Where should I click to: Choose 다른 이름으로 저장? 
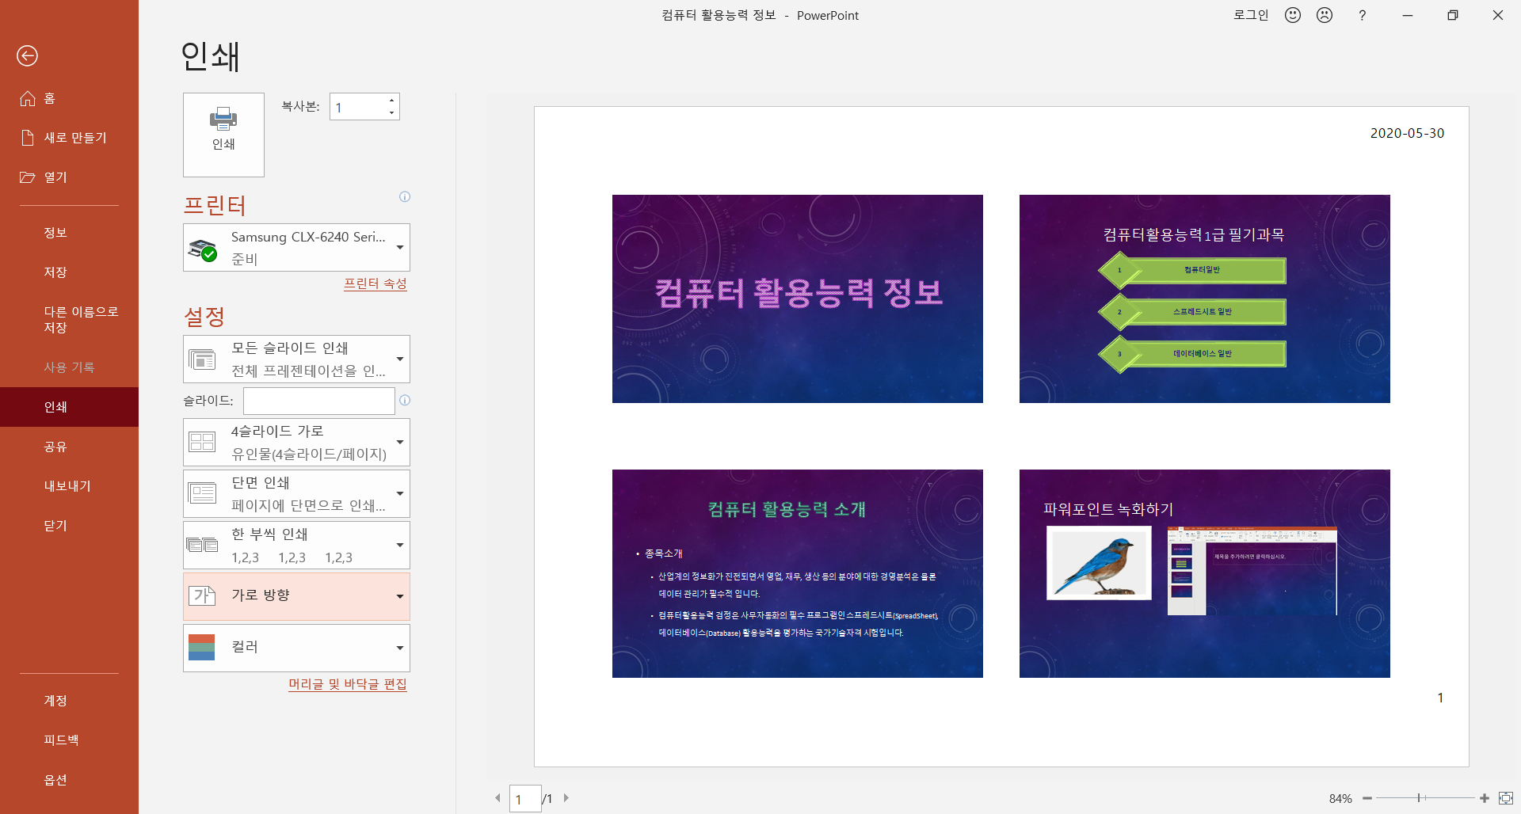pyautogui.click(x=69, y=320)
